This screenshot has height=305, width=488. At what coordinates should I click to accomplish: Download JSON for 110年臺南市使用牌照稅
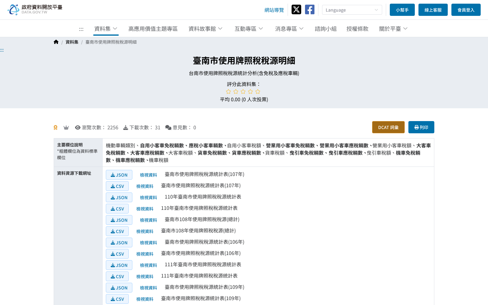119,197
